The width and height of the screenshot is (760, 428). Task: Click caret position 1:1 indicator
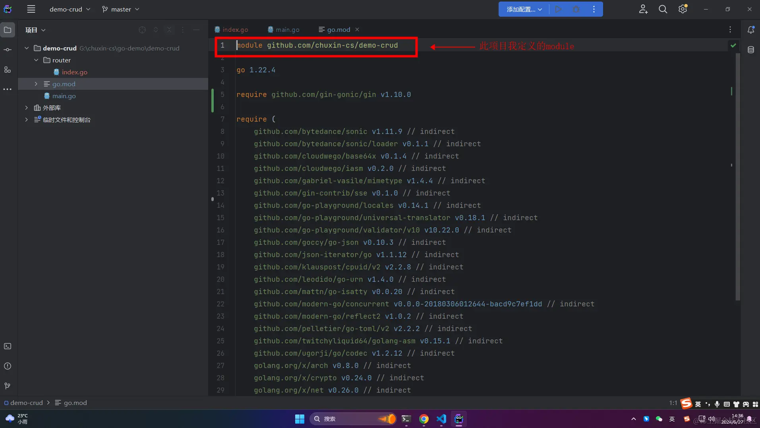673,403
